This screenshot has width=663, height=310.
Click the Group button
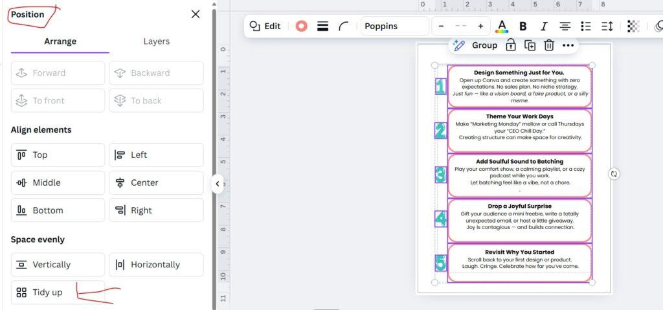pyautogui.click(x=484, y=45)
